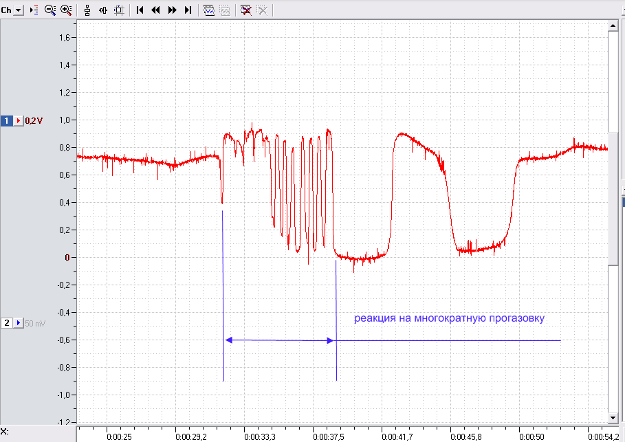Viewport: 625px width, 442px height.
Task: Click the time label 0:00:41,7
Action: click(x=397, y=437)
